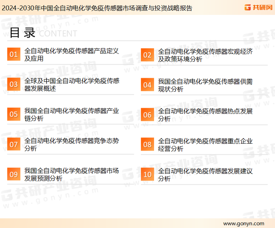Select chapter 全自动电化学免疫传感器竞争态势分析

tap(71, 144)
